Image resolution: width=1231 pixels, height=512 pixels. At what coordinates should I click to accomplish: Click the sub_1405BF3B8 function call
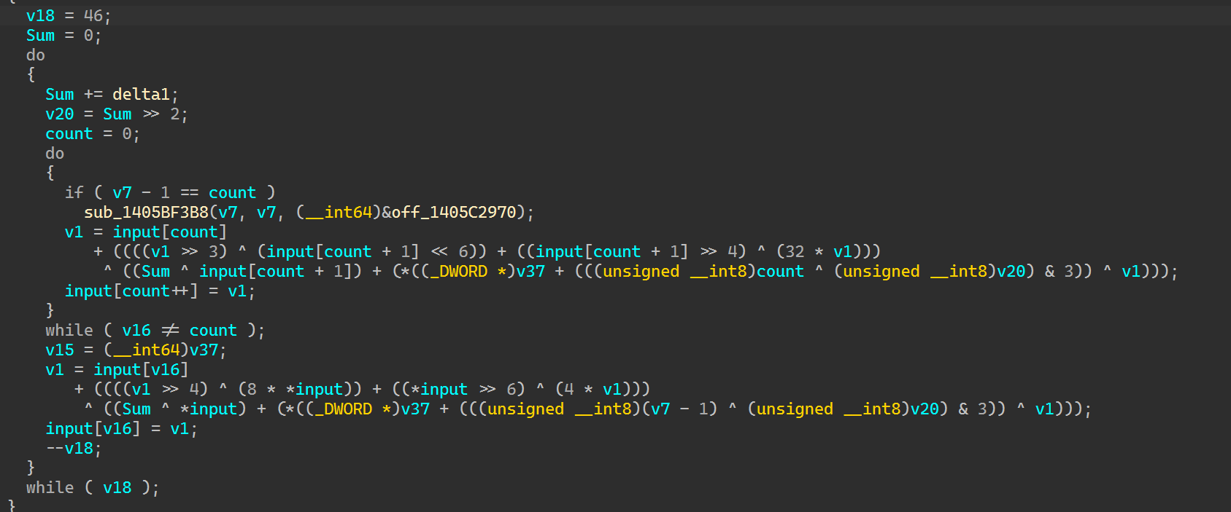tap(146, 212)
